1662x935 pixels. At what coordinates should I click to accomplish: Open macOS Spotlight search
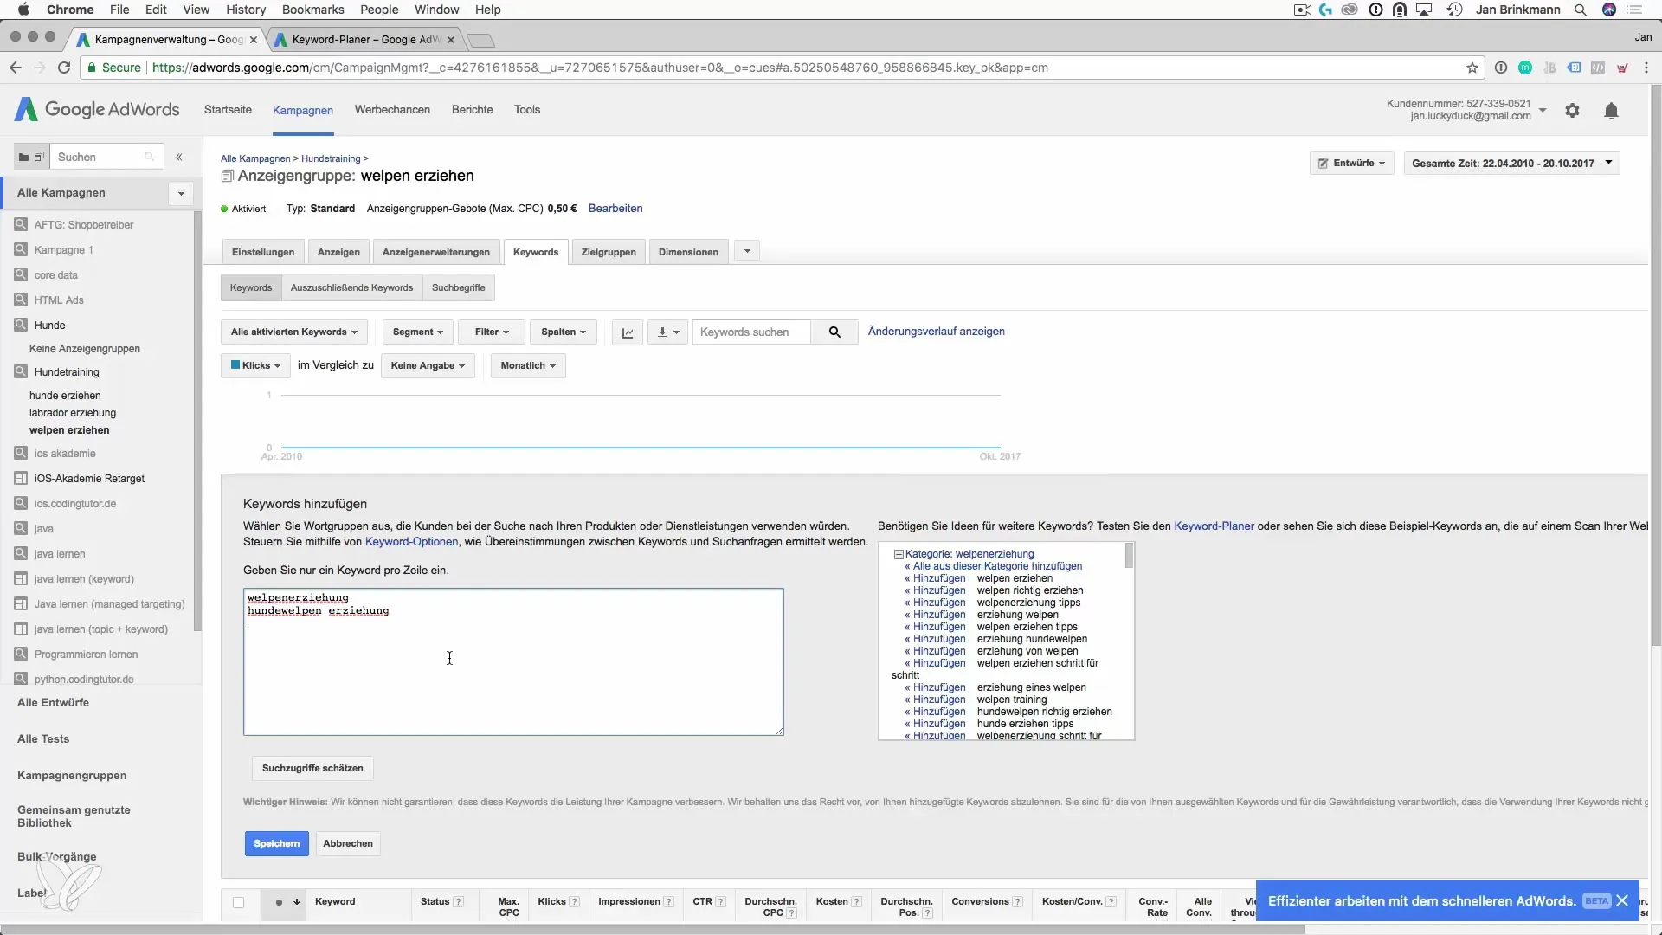click(1580, 10)
